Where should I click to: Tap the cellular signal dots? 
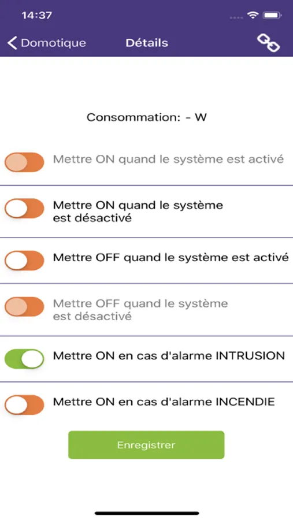236,17
